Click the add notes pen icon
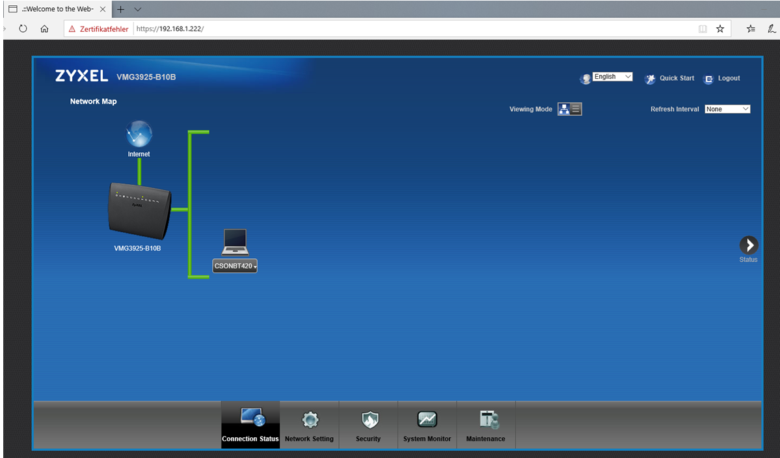The width and height of the screenshot is (780, 458). point(772,29)
